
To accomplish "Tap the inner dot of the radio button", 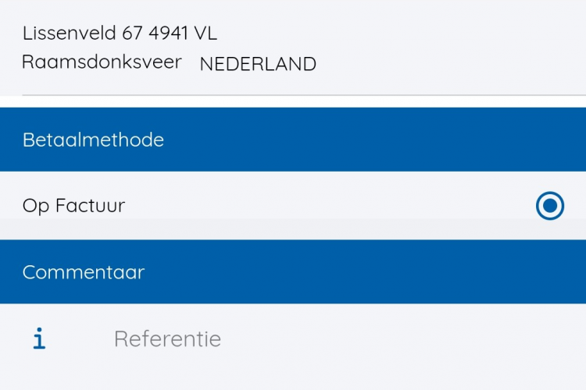I will click(x=550, y=206).
